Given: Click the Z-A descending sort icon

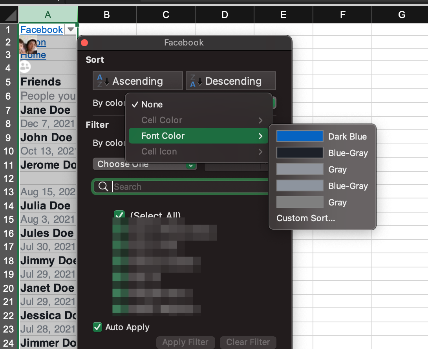Looking at the screenshot, I should [x=196, y=81].
